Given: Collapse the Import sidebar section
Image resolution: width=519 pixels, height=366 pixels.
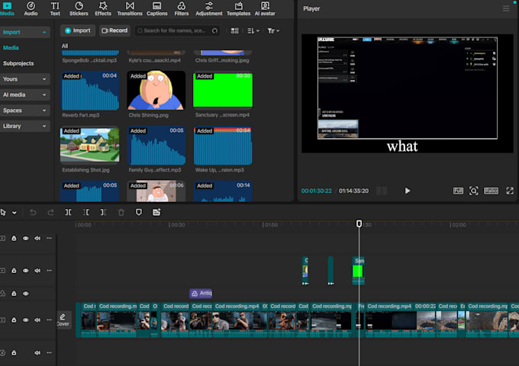Looking at the screenshot, I should tap(25, 32).
